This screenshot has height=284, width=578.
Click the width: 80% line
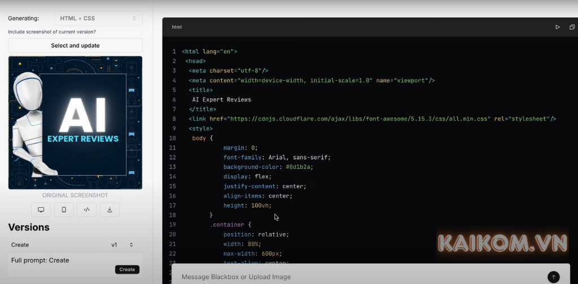coord(242,244)
